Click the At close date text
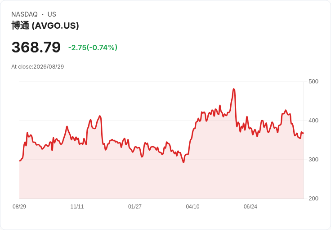This screenshot has height=230, width=331. [x=38, y=67]
